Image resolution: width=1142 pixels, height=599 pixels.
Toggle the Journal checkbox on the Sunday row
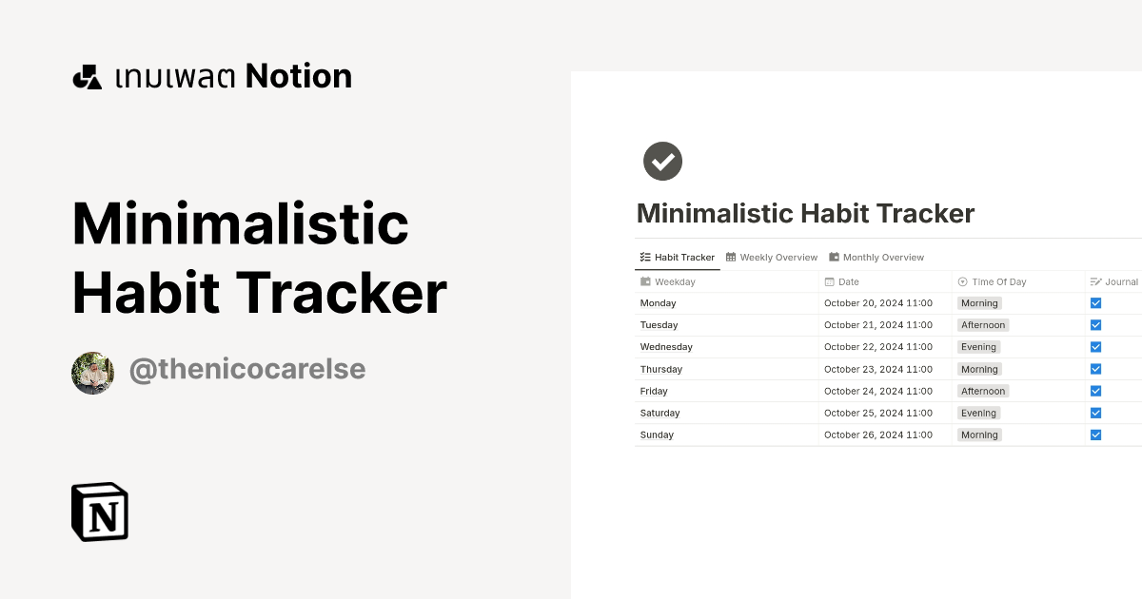point(1095,435)
